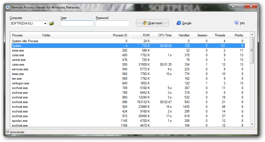This screenshot has height=142, width=265.
Task: Sort by Session column header
Action: [200, 35]
